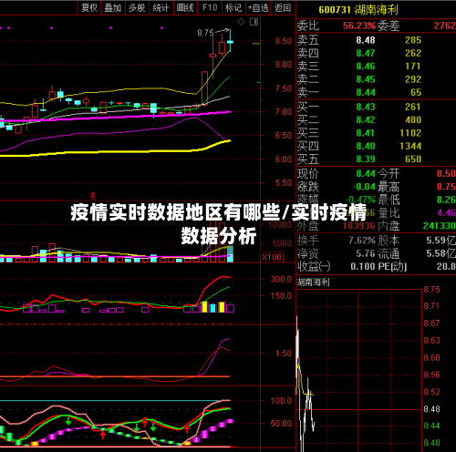Click the diamond icon above the chart
The width and height of the screenshot is (456, 452).
coord(241,22)
